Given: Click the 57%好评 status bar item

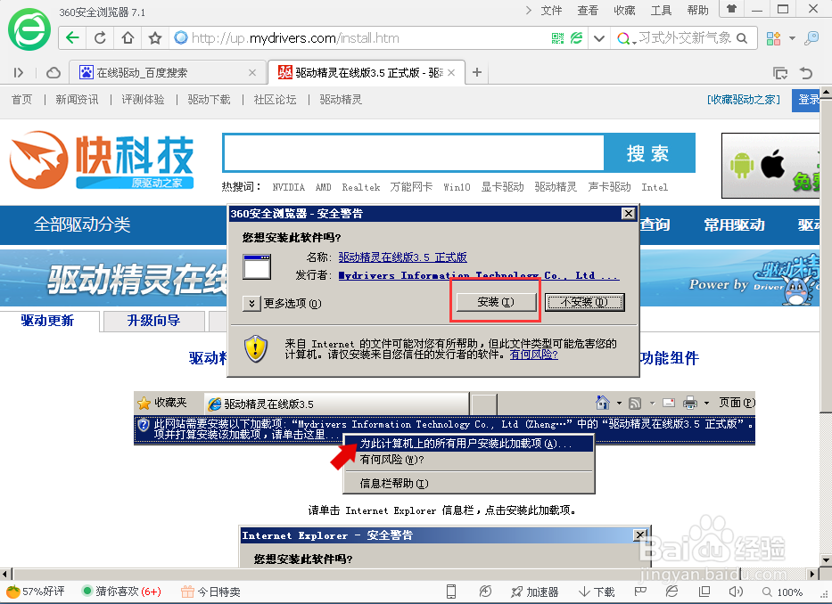Looking at the screenshot, I should point(35,592).
